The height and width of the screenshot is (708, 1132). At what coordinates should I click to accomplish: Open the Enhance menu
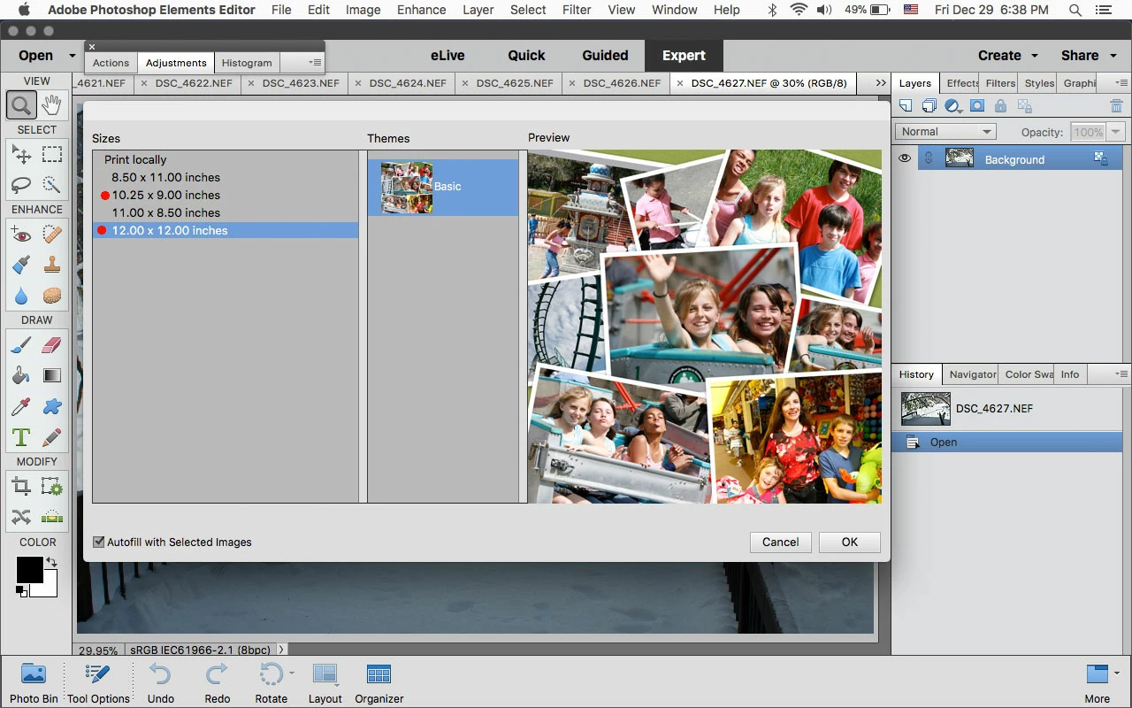[x=421, y=10]
